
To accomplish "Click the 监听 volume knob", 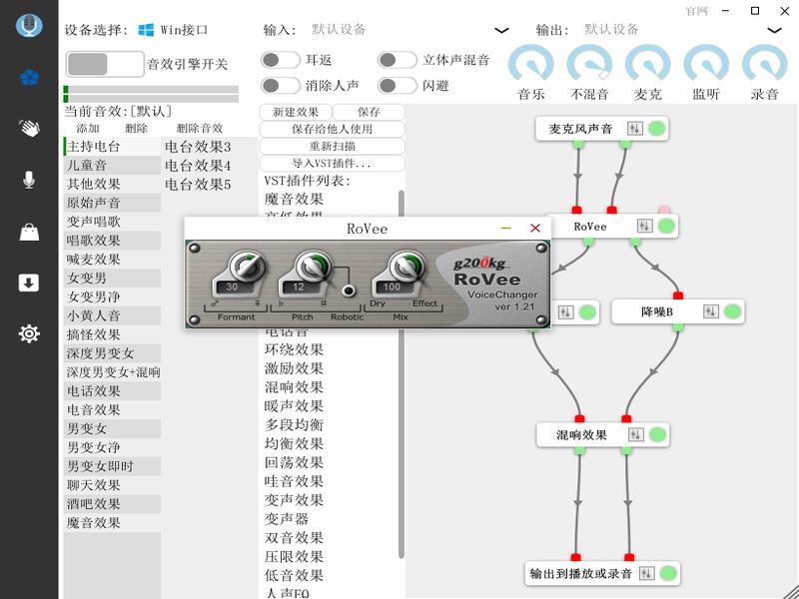I will pos(706,65).
